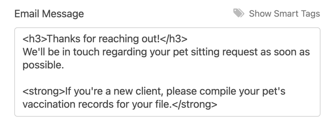Place cursor on closing strong tag
This screenshot has height=125, width=333.
click(194, 105)
